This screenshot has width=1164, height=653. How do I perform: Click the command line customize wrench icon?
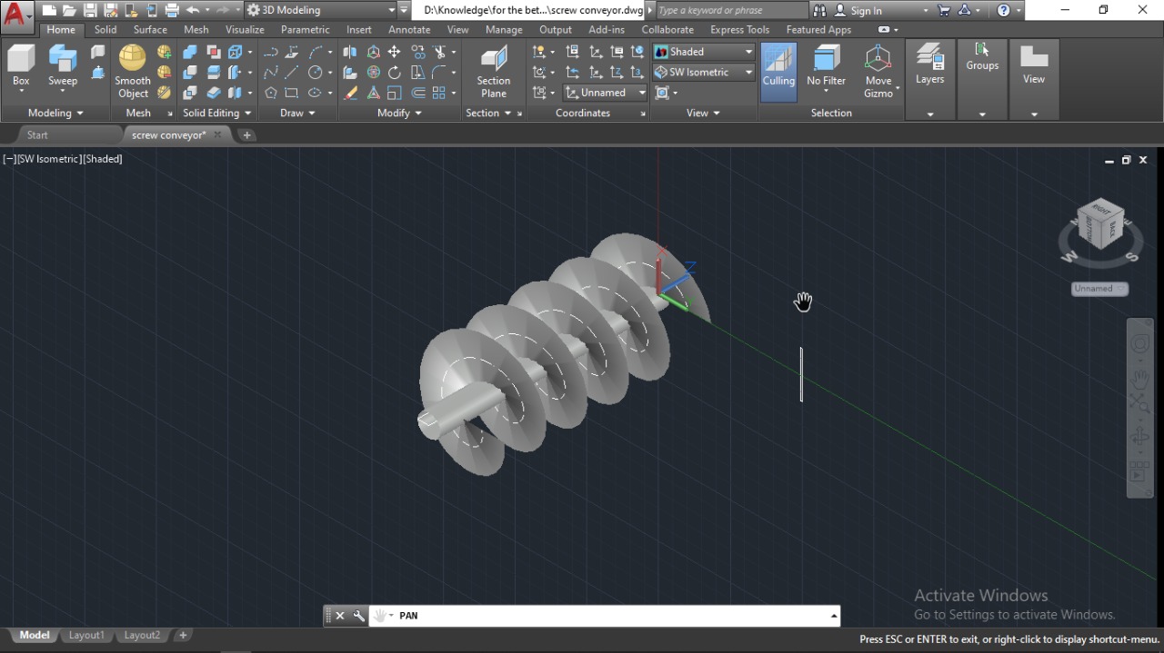[359, 616]
